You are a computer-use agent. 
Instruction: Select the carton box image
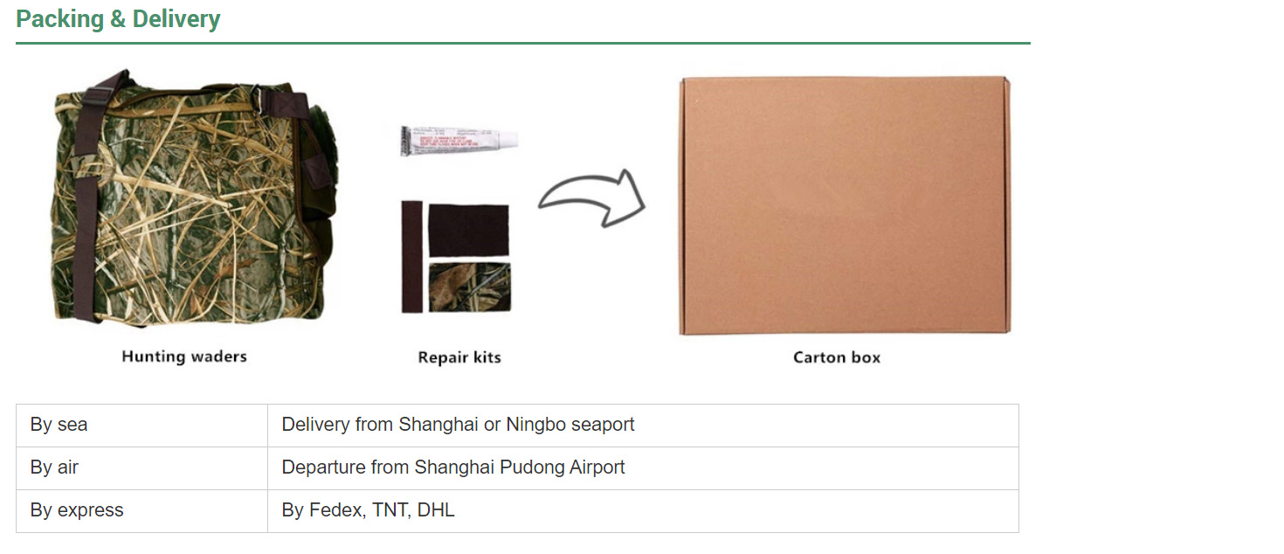tap(845, 205)
